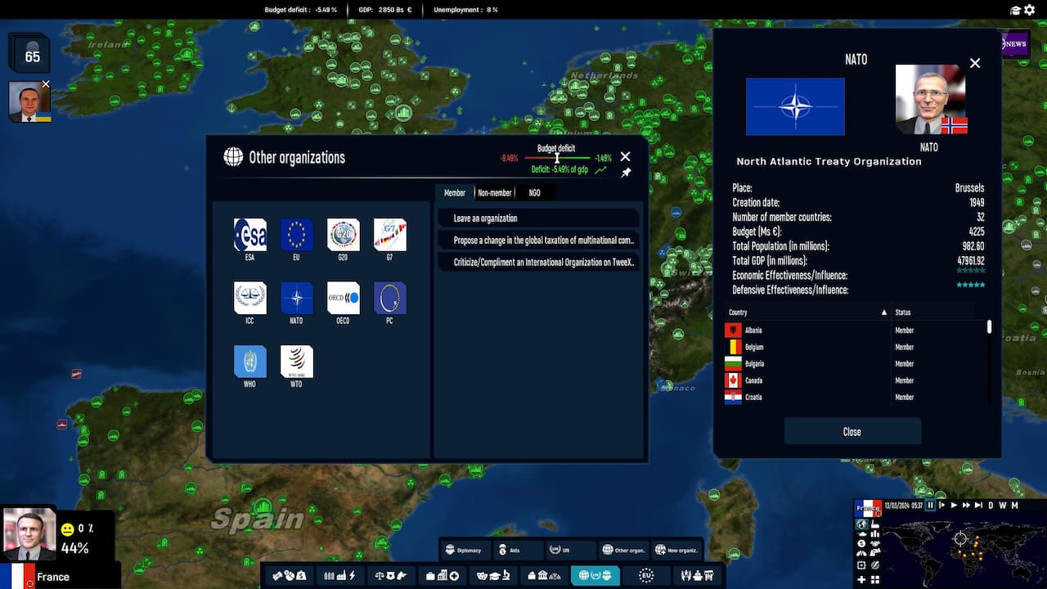Open the PC organization icon

pos(389,298)
